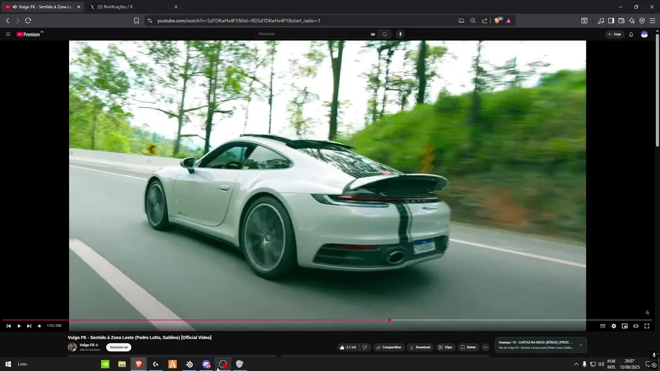The image size is (660, 371).
Task: Click the youtube.com address bar URL
Action: (x=239, y=21)
